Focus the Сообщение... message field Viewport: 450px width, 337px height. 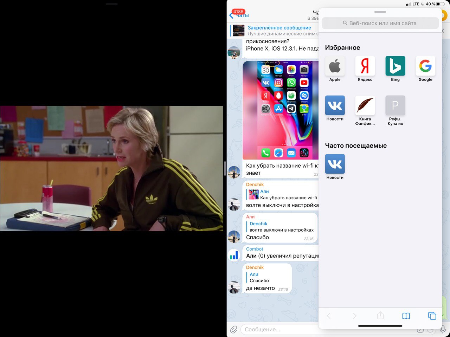pos(279,330)
